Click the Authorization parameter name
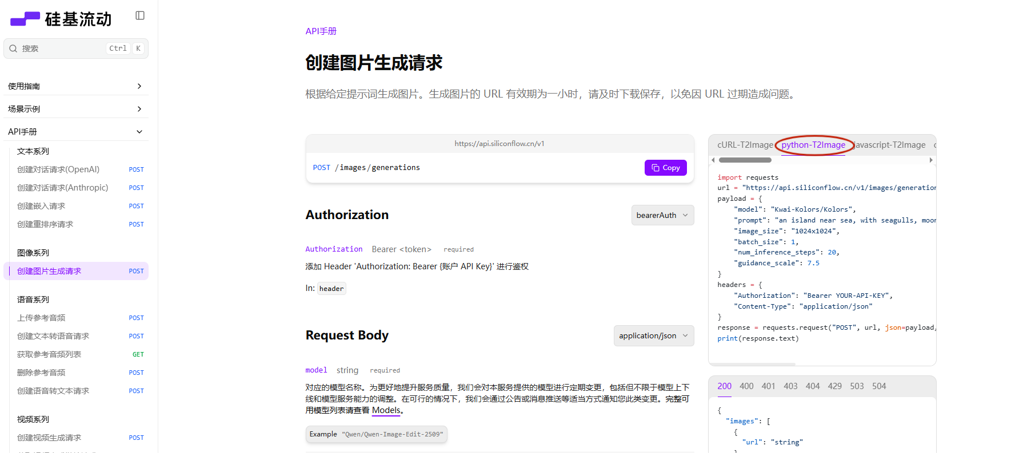 coord(334,249)
